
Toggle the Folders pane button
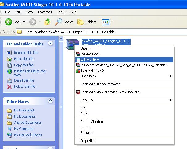pyautogui.click(x=87, y=22)
